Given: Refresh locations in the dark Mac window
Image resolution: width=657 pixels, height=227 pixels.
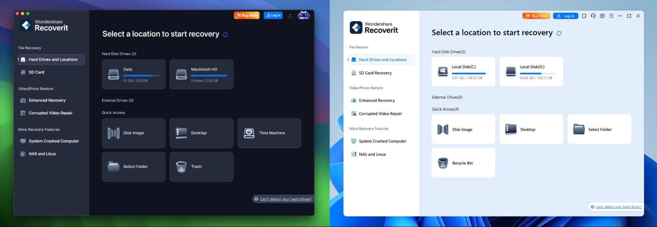Looking at the screenshot, I should coord(225,34).
